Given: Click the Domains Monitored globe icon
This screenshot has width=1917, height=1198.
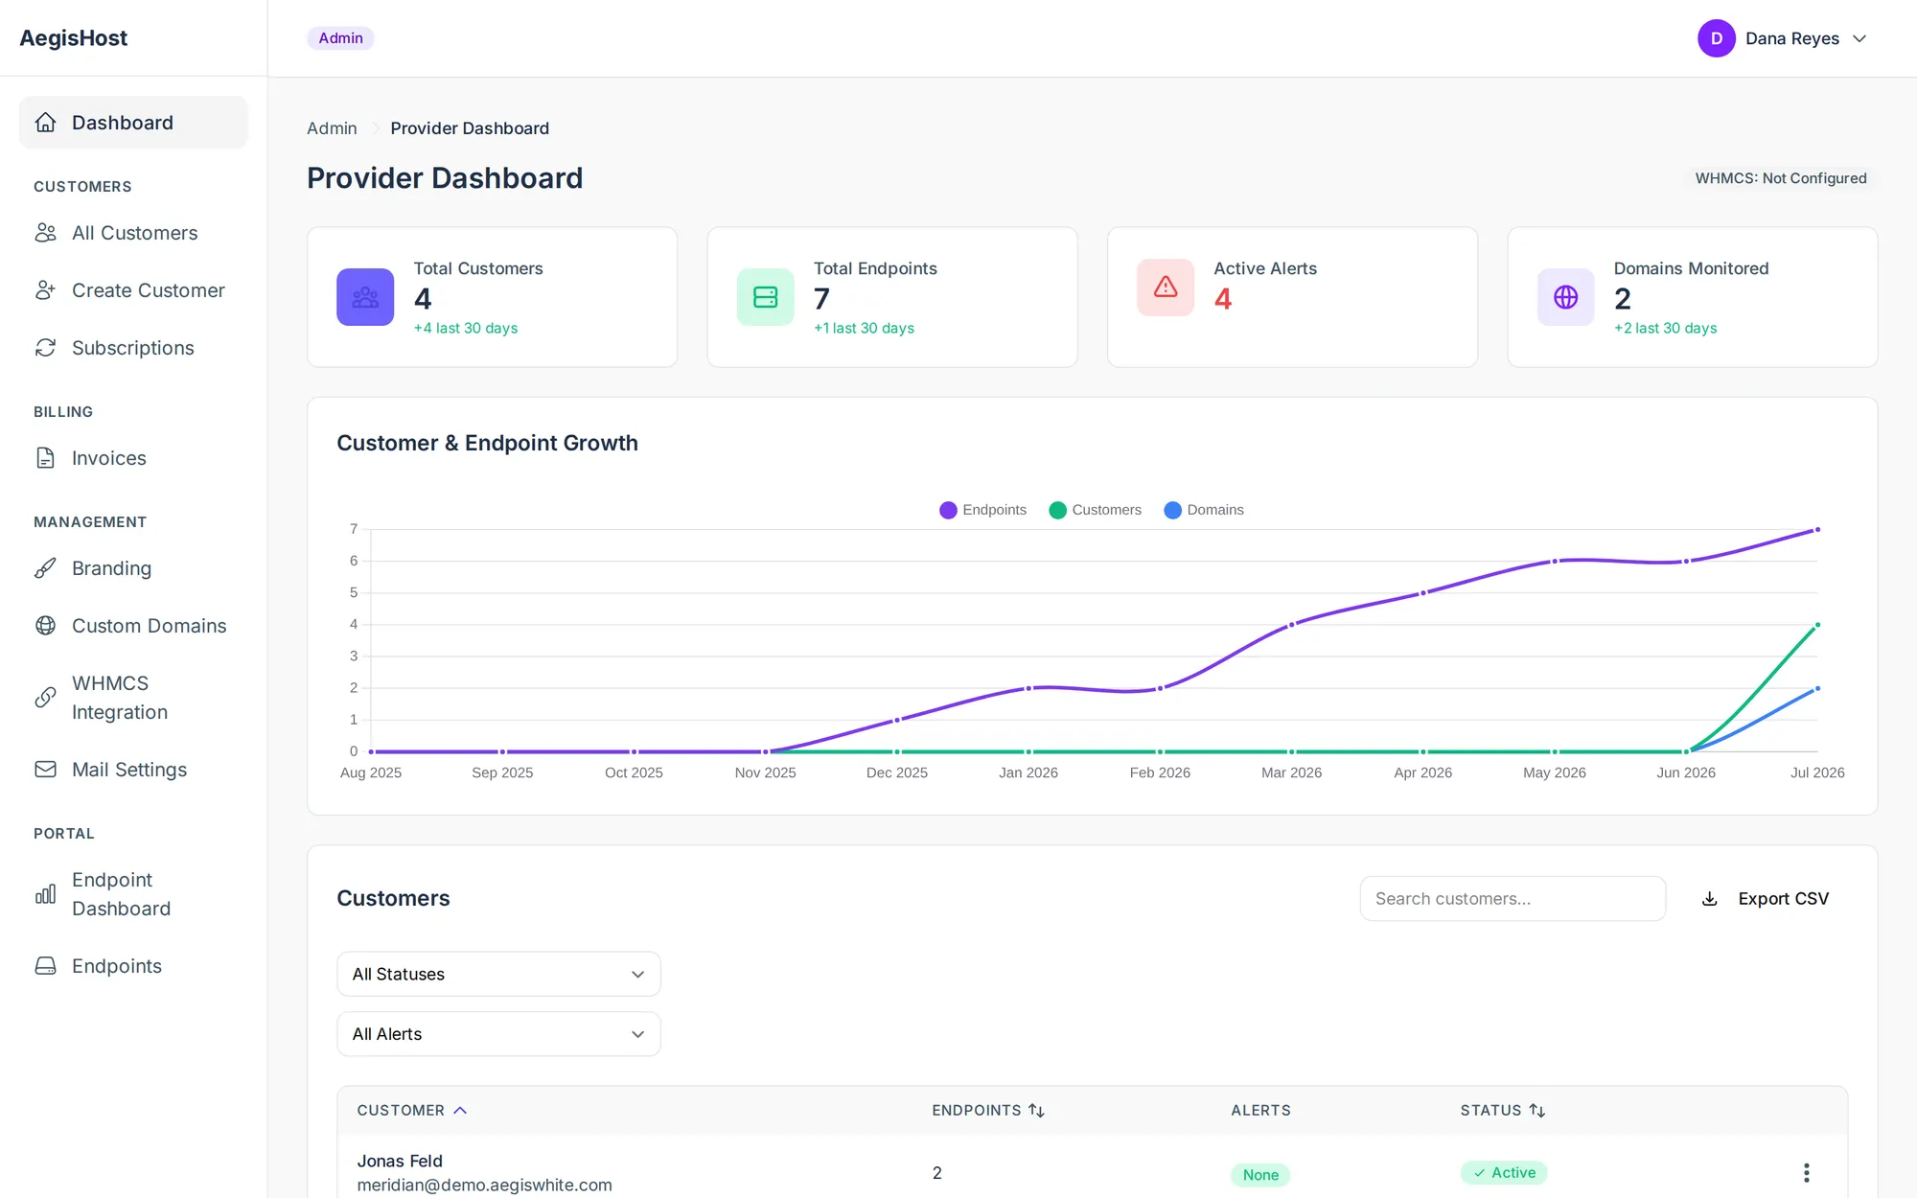Looking at the screenshot, I should (1565, 297).
